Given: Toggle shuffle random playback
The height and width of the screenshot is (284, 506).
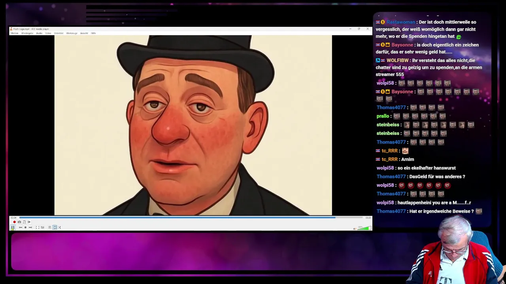Looking at the screenshot, I should [59, 227].
